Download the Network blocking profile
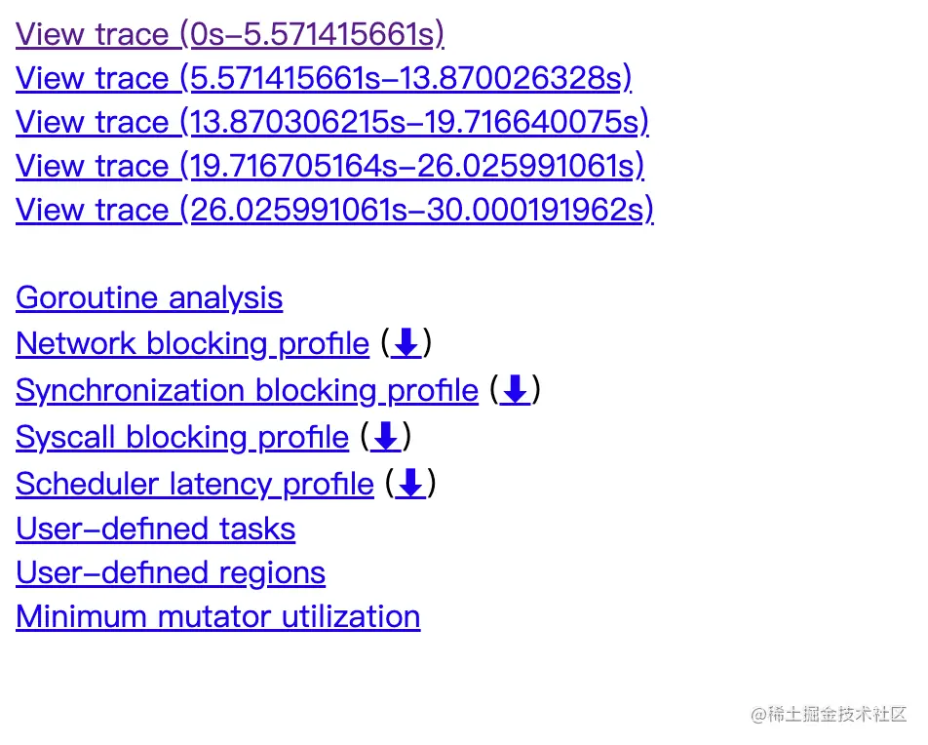 coord(406,343)
